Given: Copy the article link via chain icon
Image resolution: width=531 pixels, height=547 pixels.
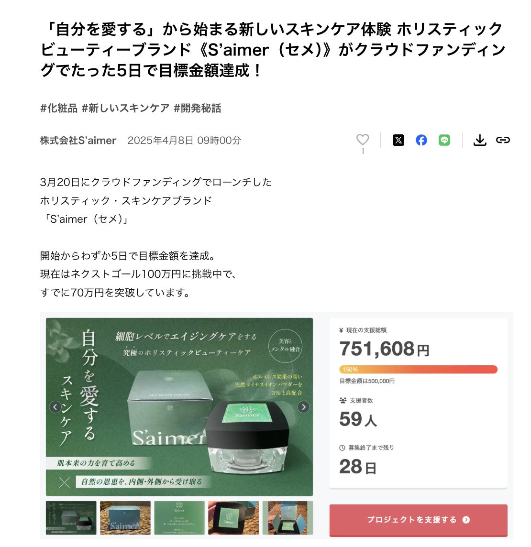Looking at the screenshot, I should 503,140.
